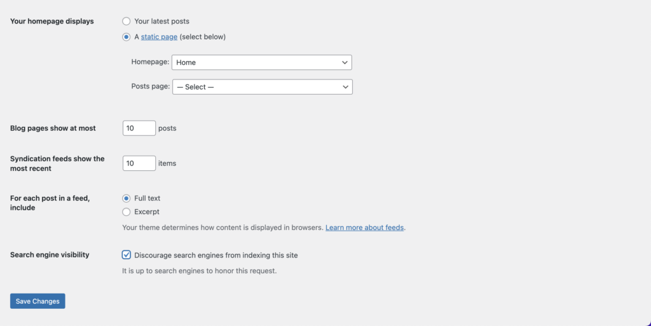Switch the feed option to the Excerpt radio button
Viewport: 651px width, 326px height.
click(x=127, y=212)
